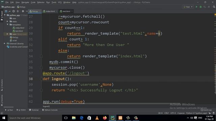
Task: Collapse the templates folder
Action: coord(7,25)
